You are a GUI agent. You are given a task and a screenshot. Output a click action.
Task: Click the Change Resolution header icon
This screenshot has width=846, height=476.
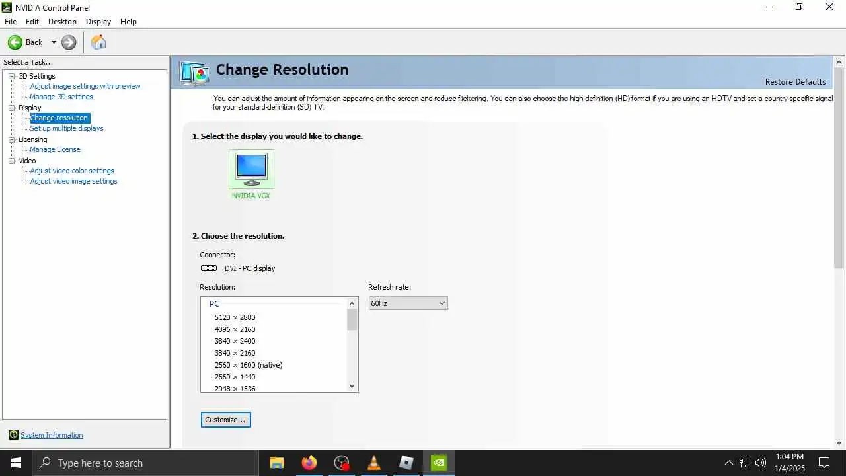[x=195, y=73]
